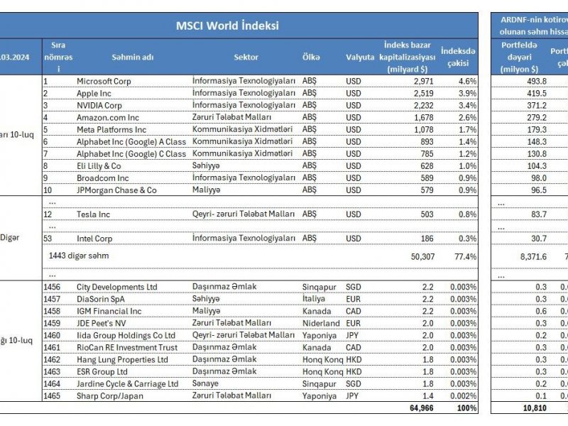Click the 'Apple Inc' cell

point(94,94)
